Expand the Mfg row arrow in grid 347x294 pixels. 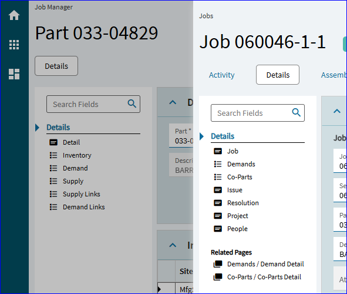[159, 289]
